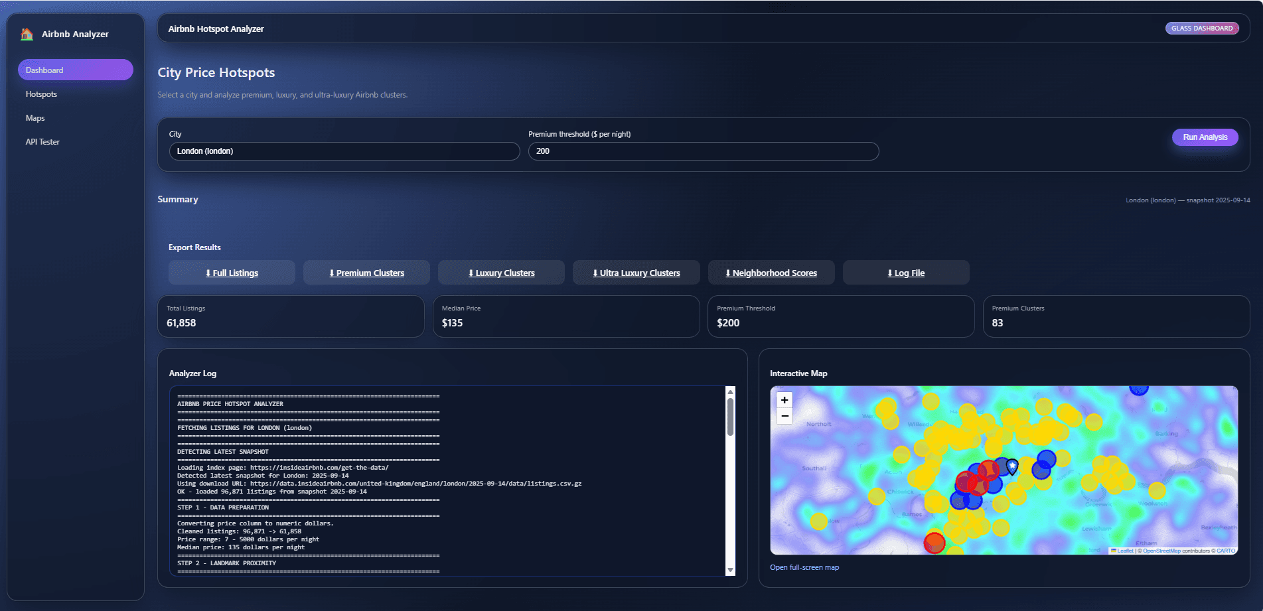This screenshot has width=1263, height=611.
Task: Zoom in on the interactive map
Action: [784, 400]
